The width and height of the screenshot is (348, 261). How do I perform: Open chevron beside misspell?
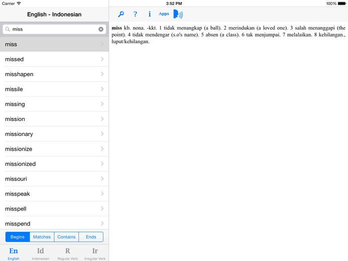(102, 208)
